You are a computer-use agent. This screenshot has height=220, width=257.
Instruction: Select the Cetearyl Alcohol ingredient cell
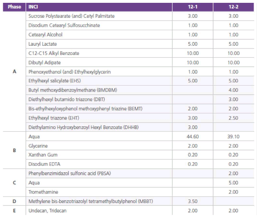click(x=45, y=35)
